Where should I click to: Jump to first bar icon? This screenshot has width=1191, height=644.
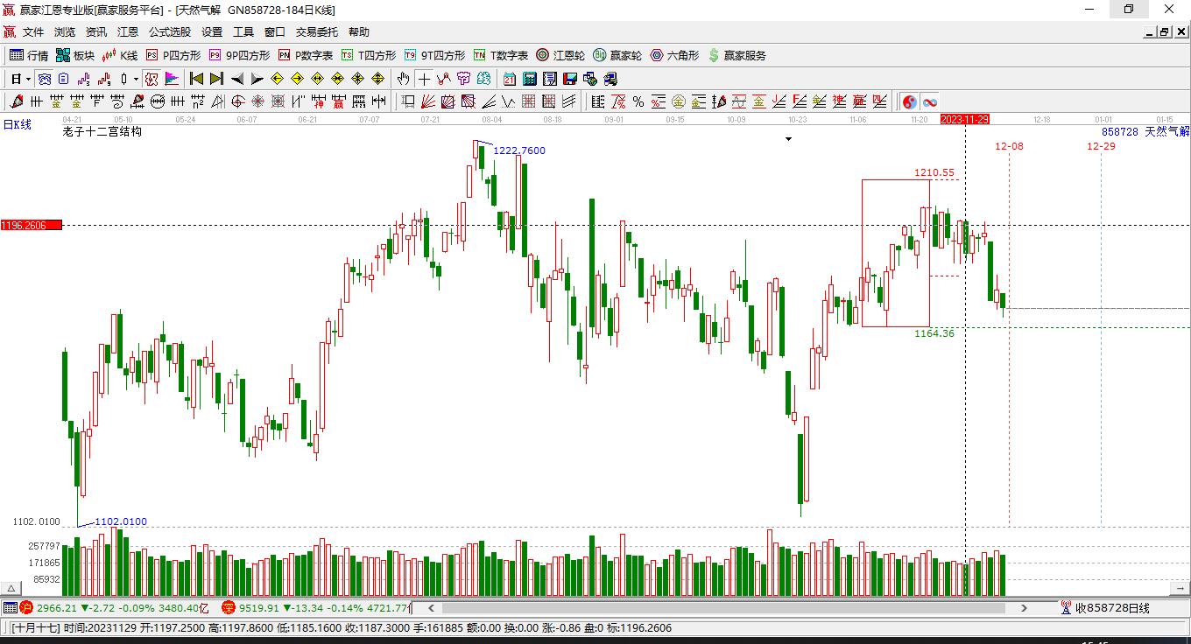coord(196,79)
